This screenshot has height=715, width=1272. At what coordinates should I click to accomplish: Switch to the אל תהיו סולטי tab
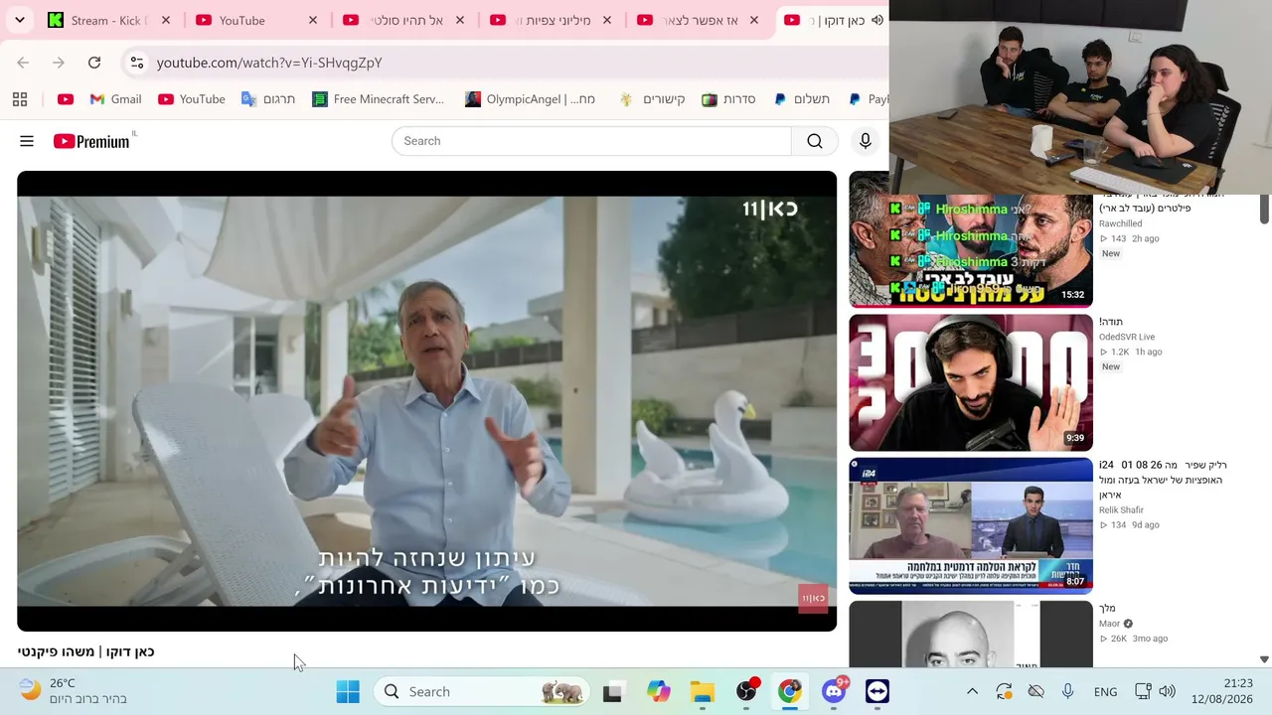pos(403,20)
